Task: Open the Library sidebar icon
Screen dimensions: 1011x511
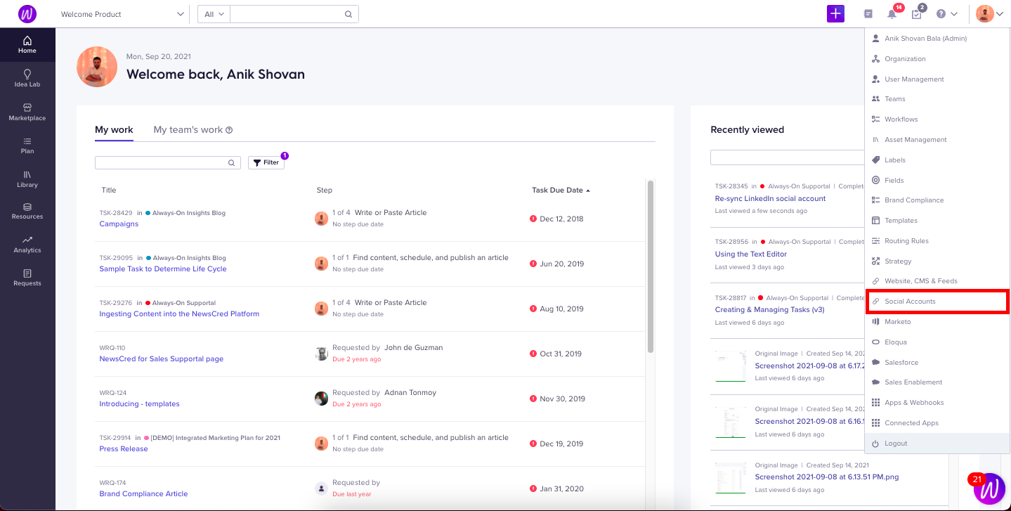Action: [27, 179]
